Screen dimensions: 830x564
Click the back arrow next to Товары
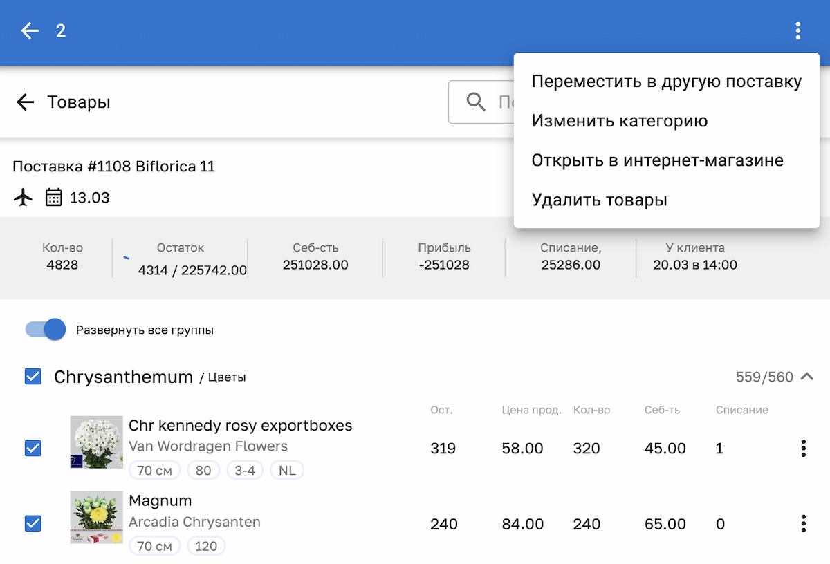25,102
